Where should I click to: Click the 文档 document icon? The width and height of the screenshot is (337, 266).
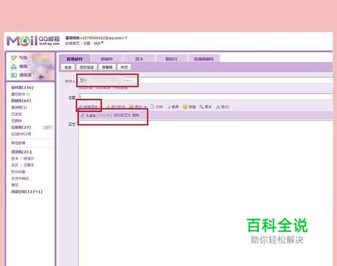(x=152, y=107)
